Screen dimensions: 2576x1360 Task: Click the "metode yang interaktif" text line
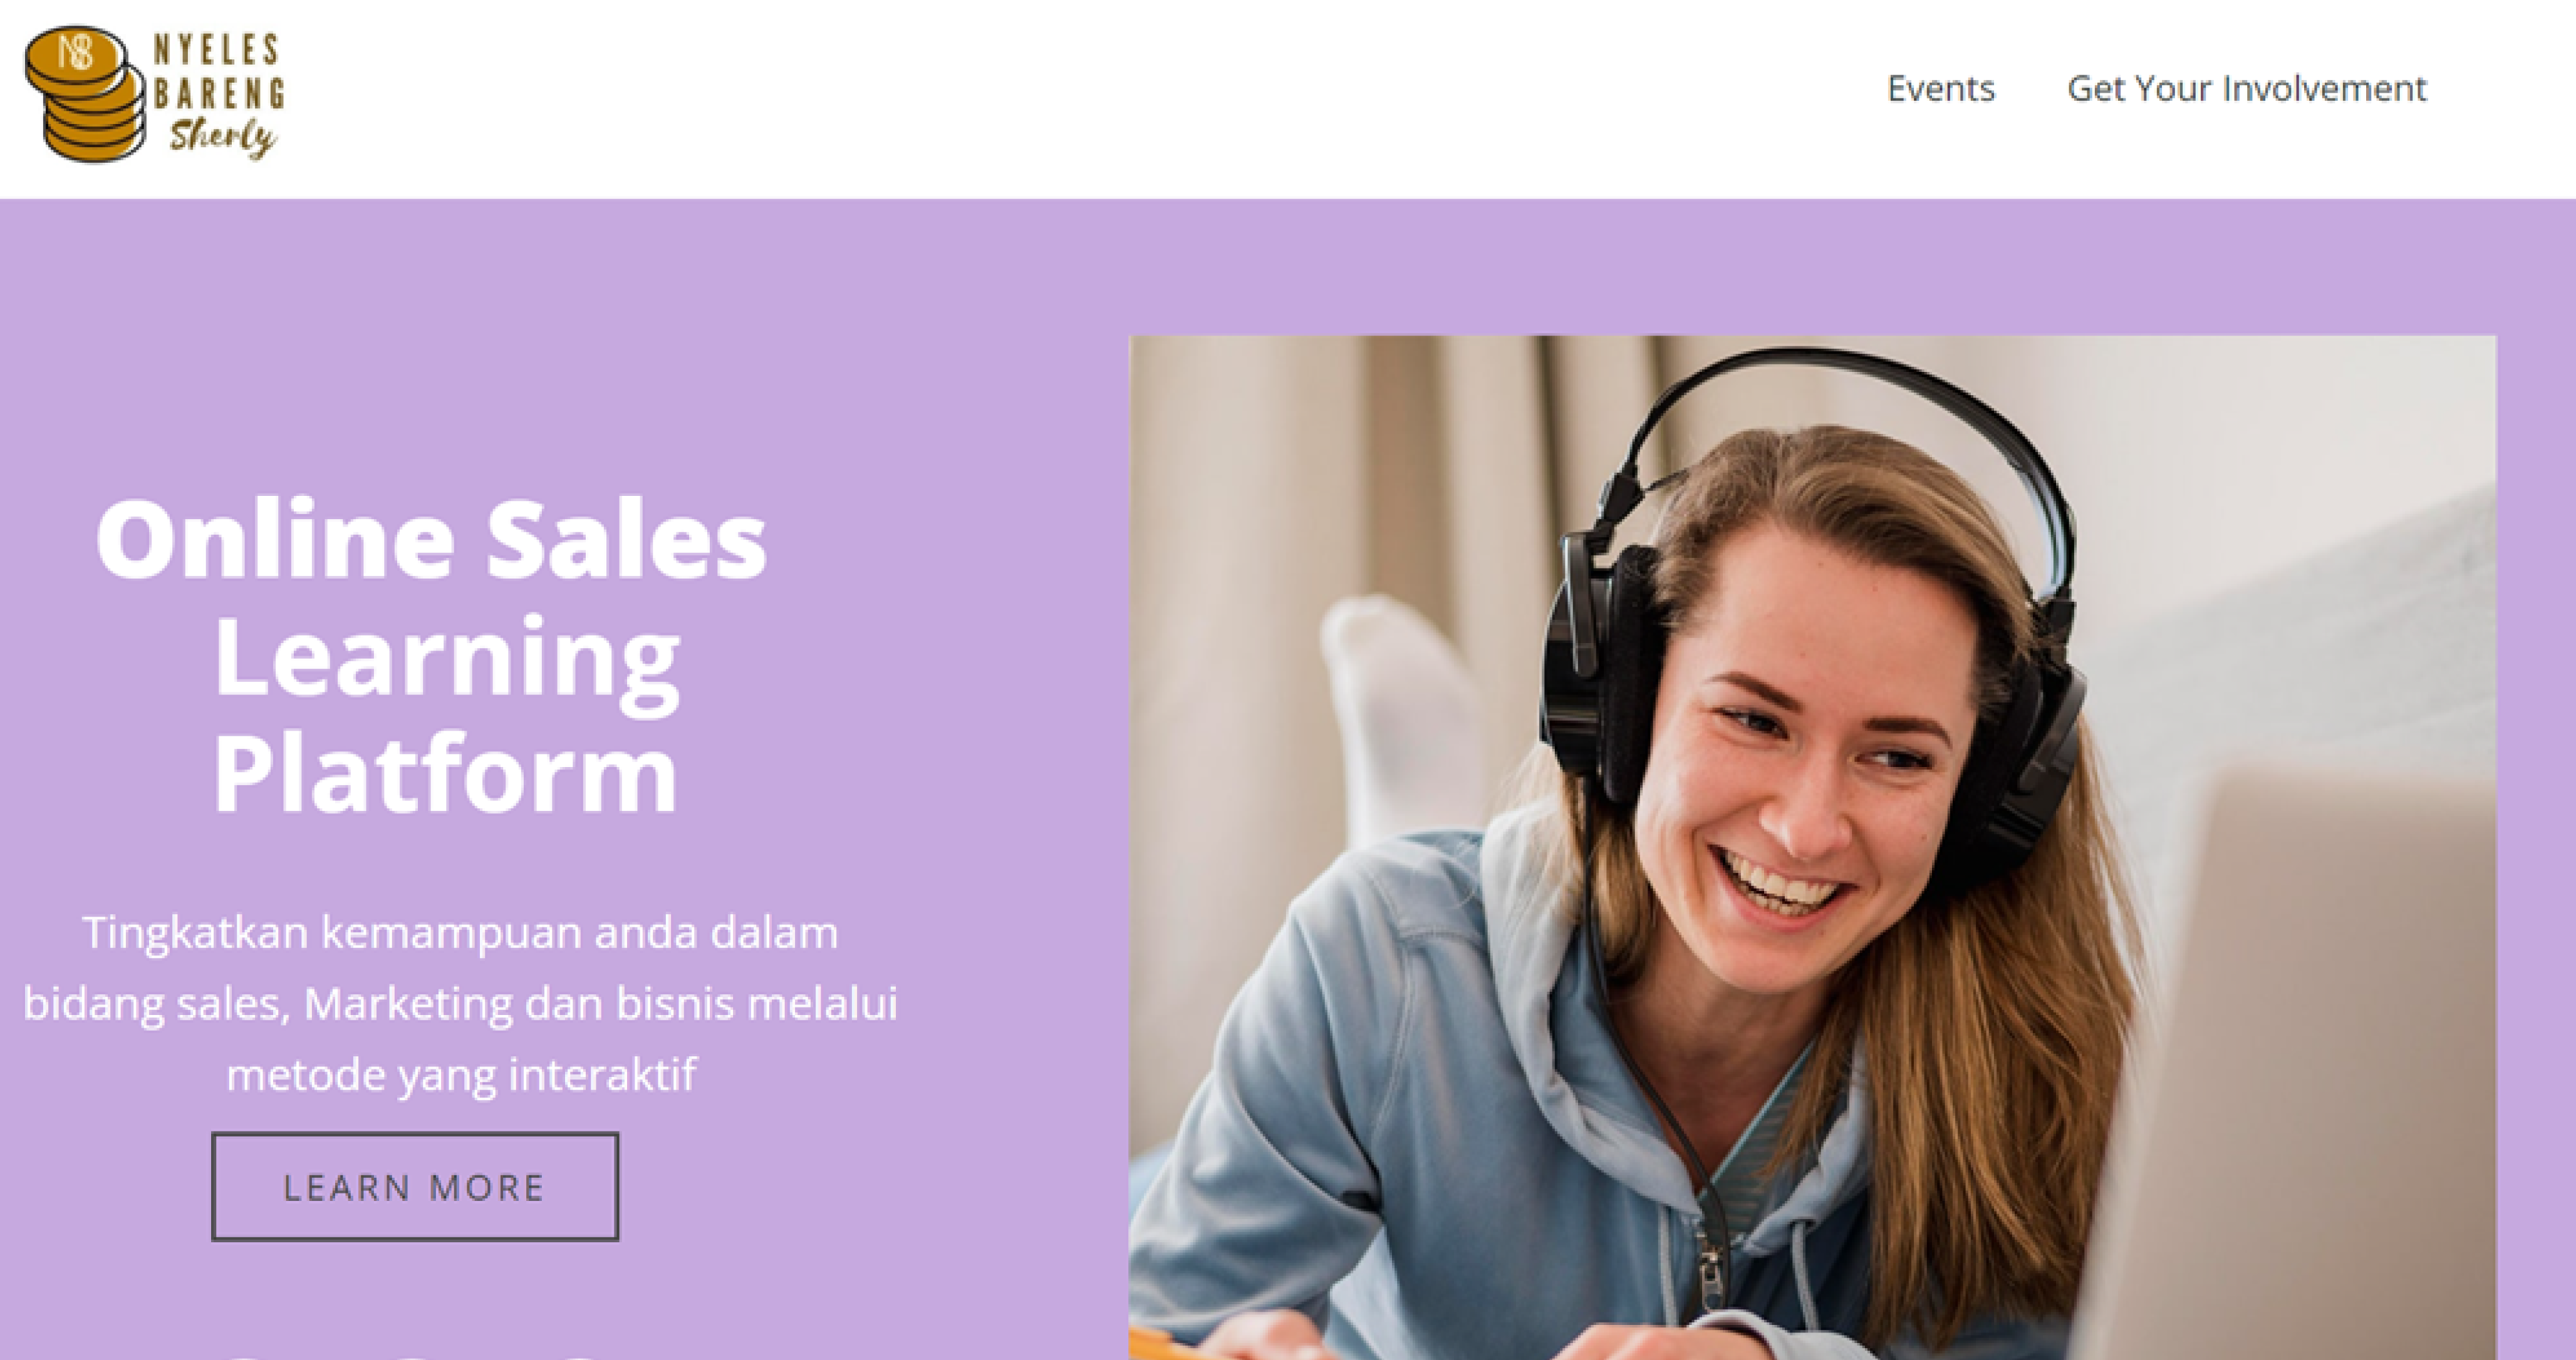tap(461, 1075)
